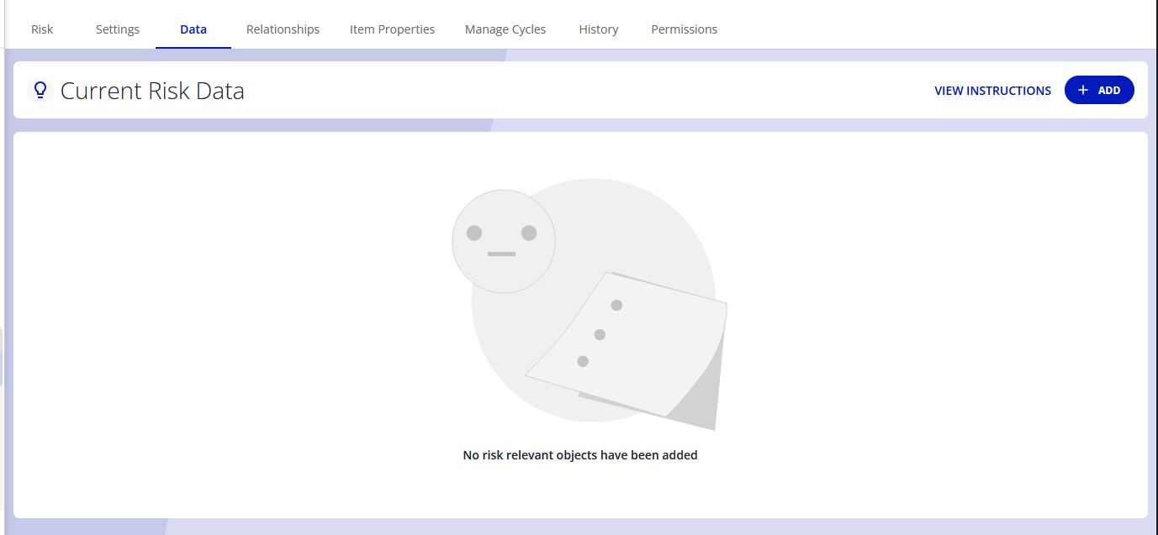
Task: View the History tab
Action: pyautogui.click(x=598, y=29)
